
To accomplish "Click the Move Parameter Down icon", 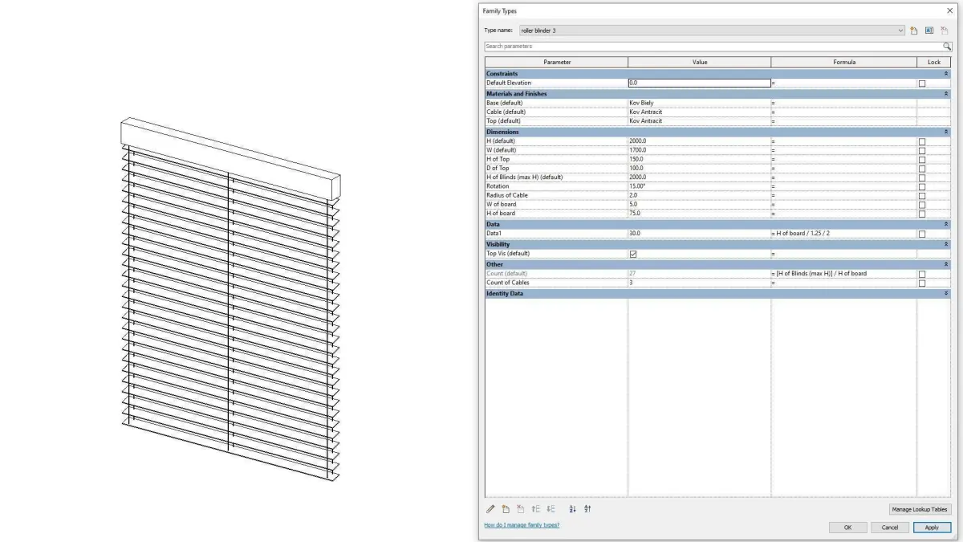I will (551, 509).
